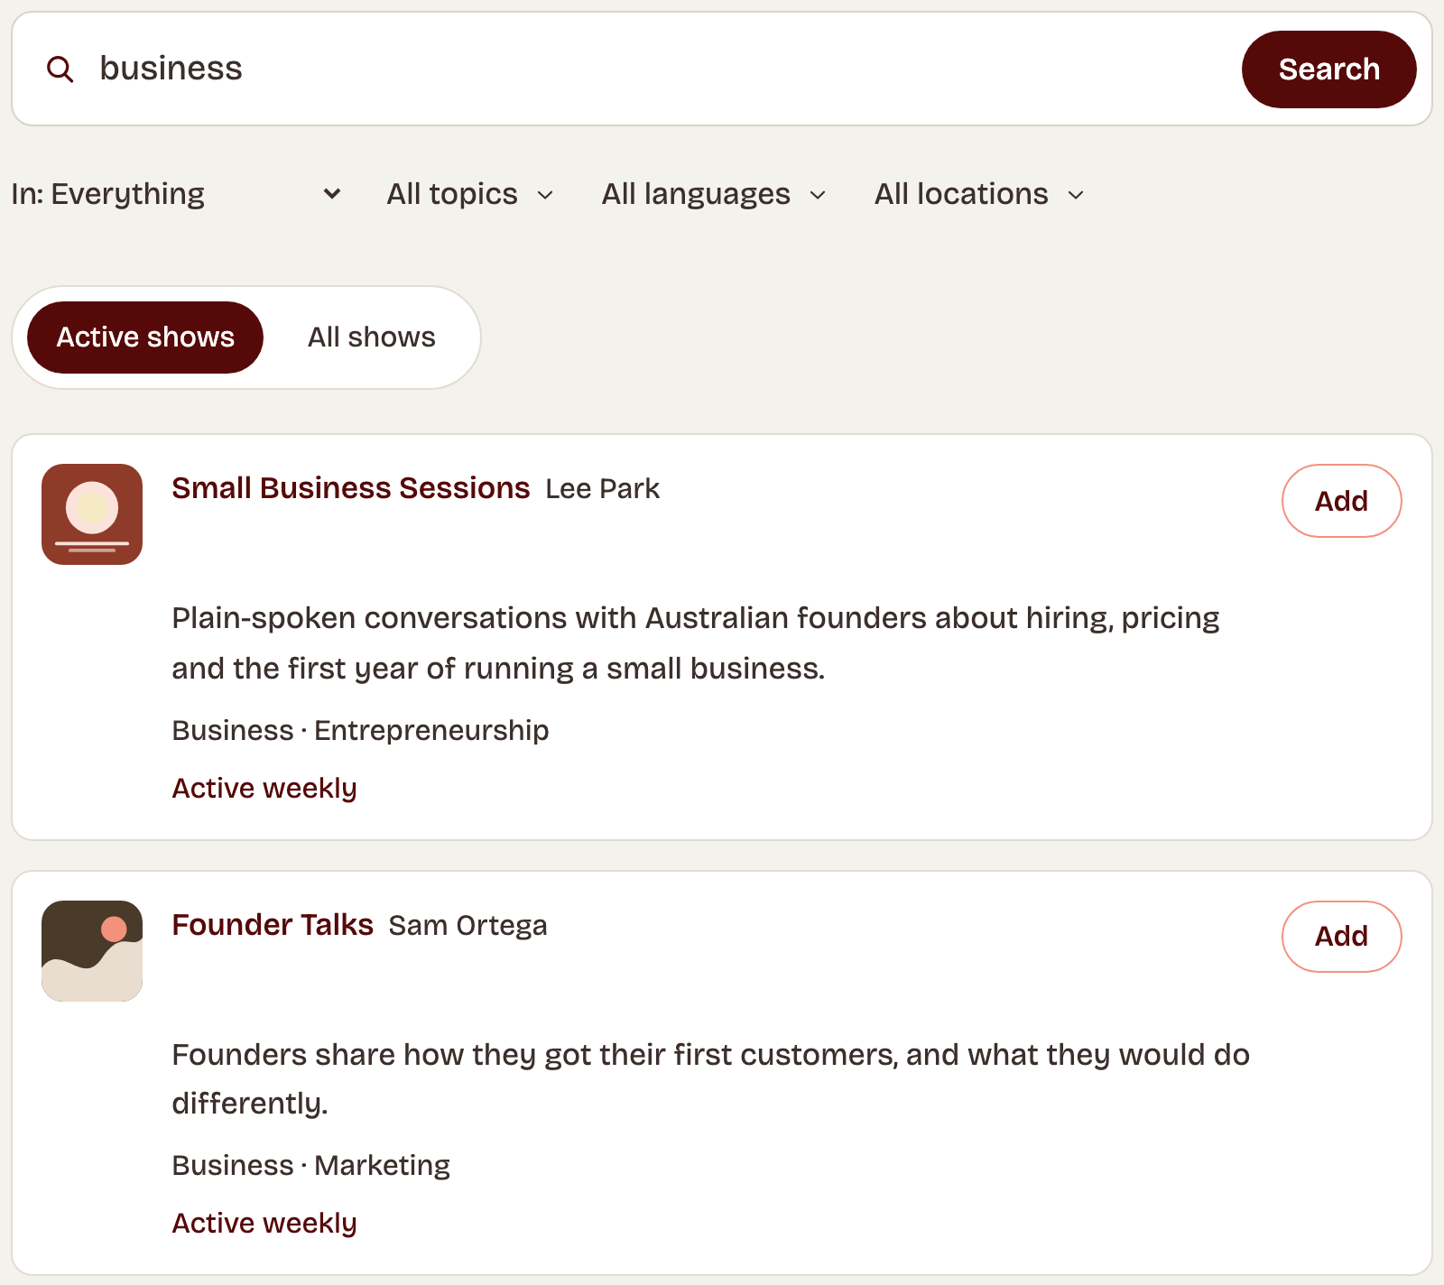Click the Search button
Screen dimensions: 1444x1285
[1328, 69]
